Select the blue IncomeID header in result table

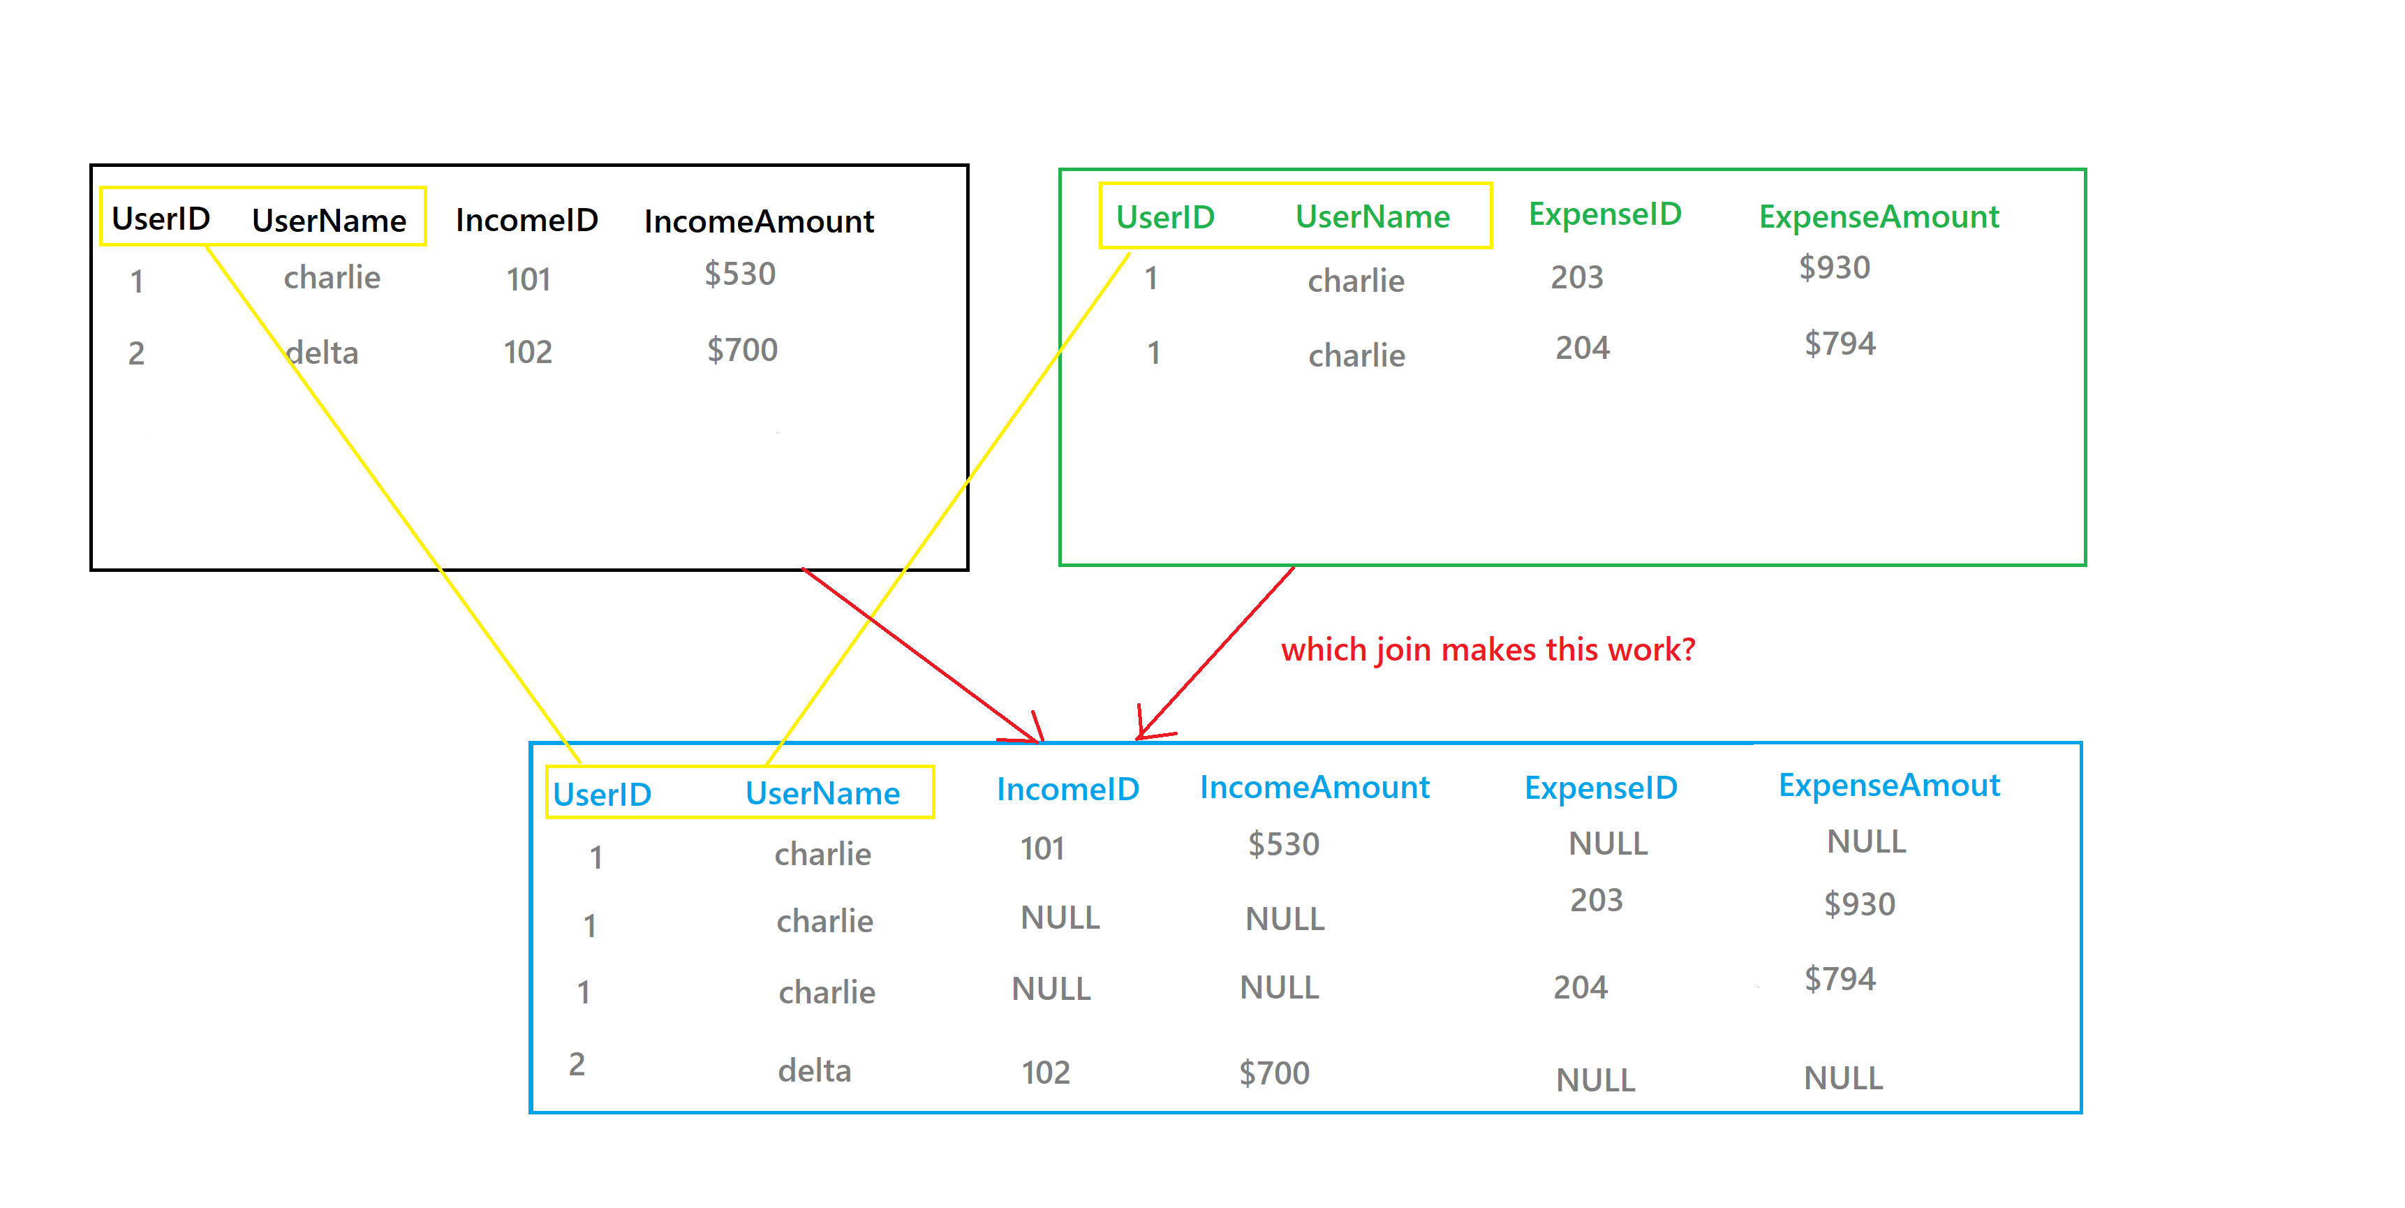[1068, 790]
